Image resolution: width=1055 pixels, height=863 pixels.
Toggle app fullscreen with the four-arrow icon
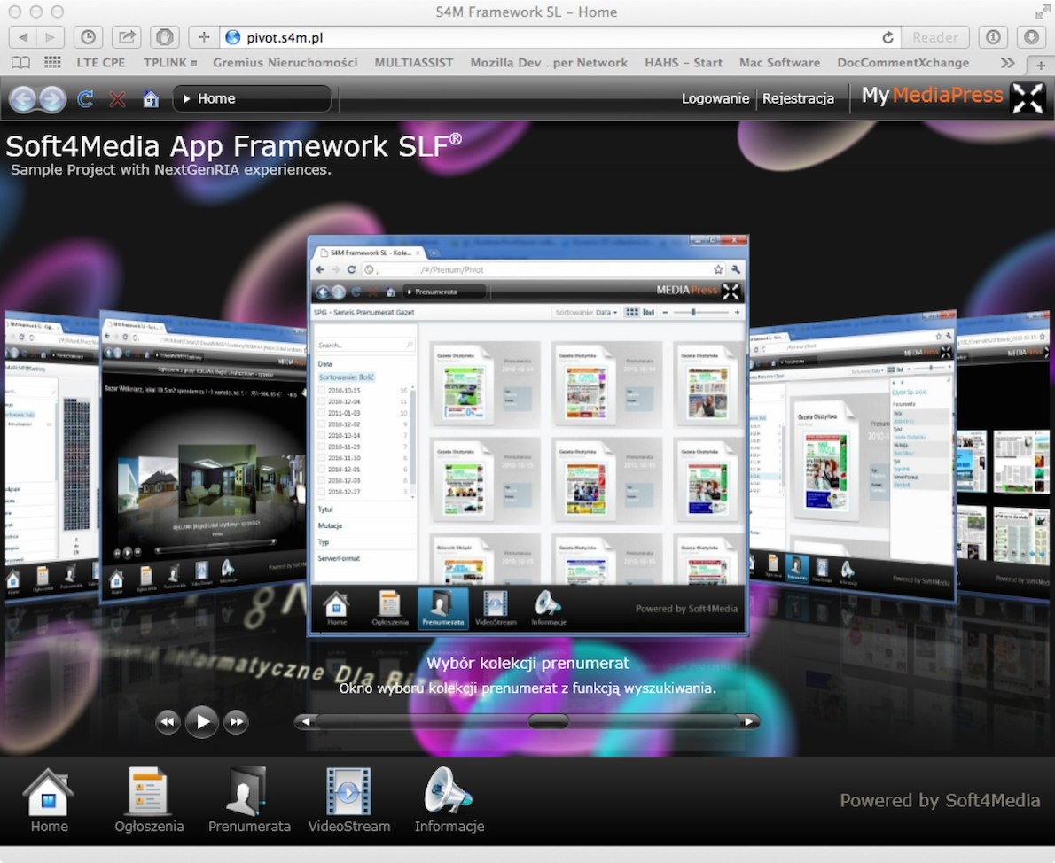1028,98
